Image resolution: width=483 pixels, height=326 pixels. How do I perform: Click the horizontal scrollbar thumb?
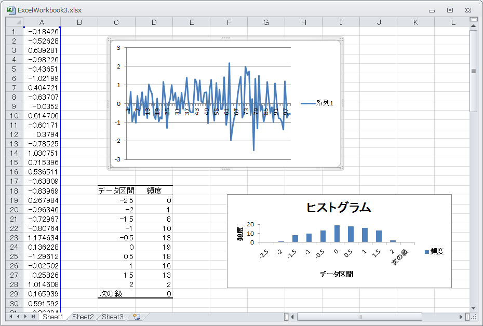click(x=359, y=317)
